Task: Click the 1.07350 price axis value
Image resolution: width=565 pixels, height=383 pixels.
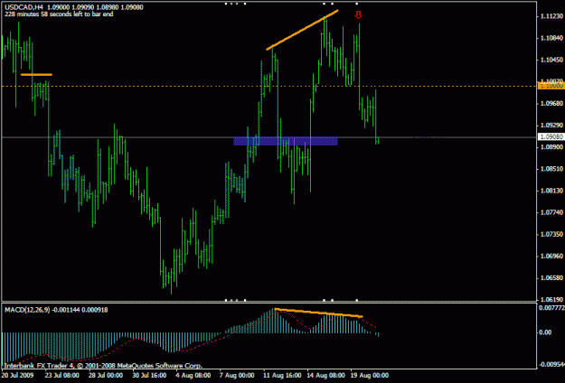Action: [x=551, y=234]
